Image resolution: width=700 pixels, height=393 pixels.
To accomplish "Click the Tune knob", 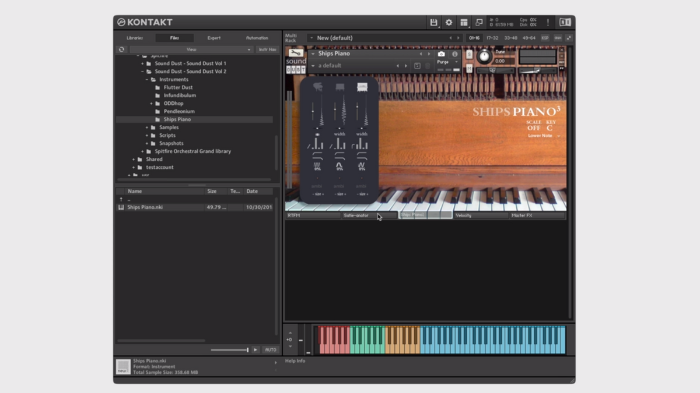I will click(484, 56).
